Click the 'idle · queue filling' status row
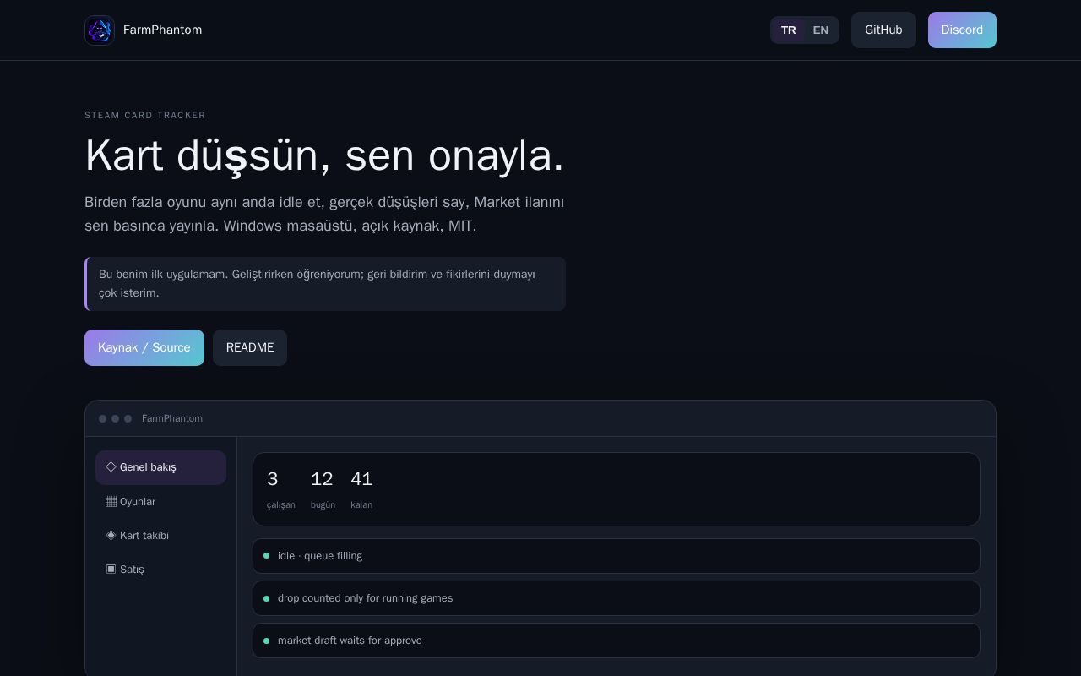This screenshot has width=1081, height=676. coord(617,556)
